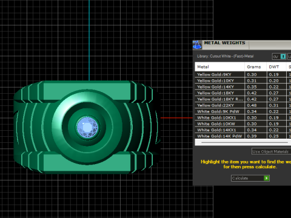Click the green arrow on the Calculate button
This screenshot has width=291, height=218.
pos(267,178)
